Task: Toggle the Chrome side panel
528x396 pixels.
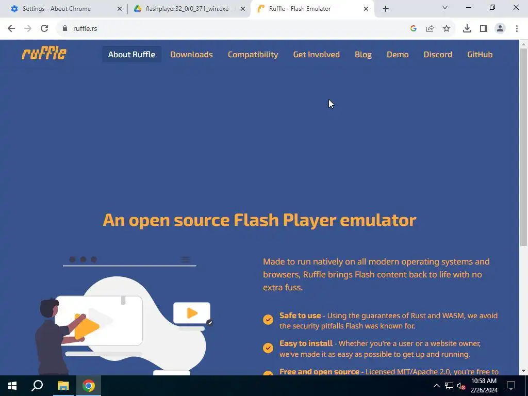Action: click(x=484, y=29)
